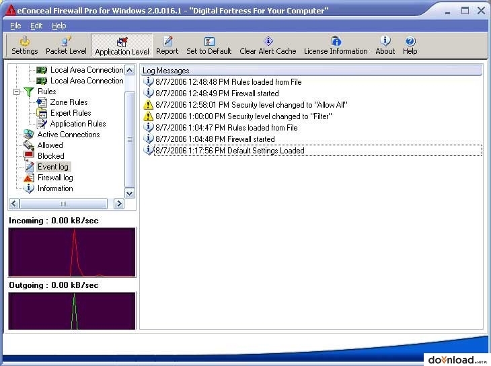Click tree scrollbar down arrow
The image size is (491, 366).
(130, 193)
